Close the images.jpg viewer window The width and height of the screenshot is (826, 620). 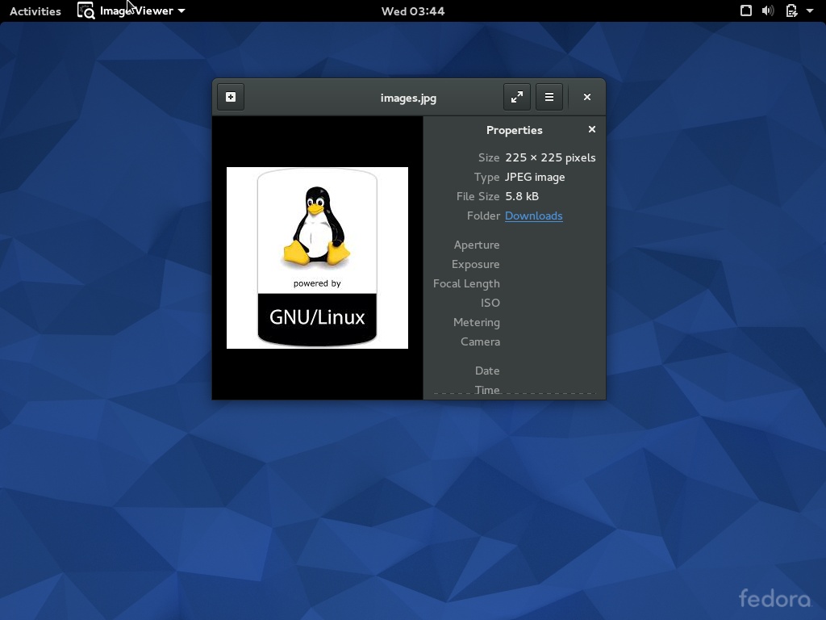[587, 97]
